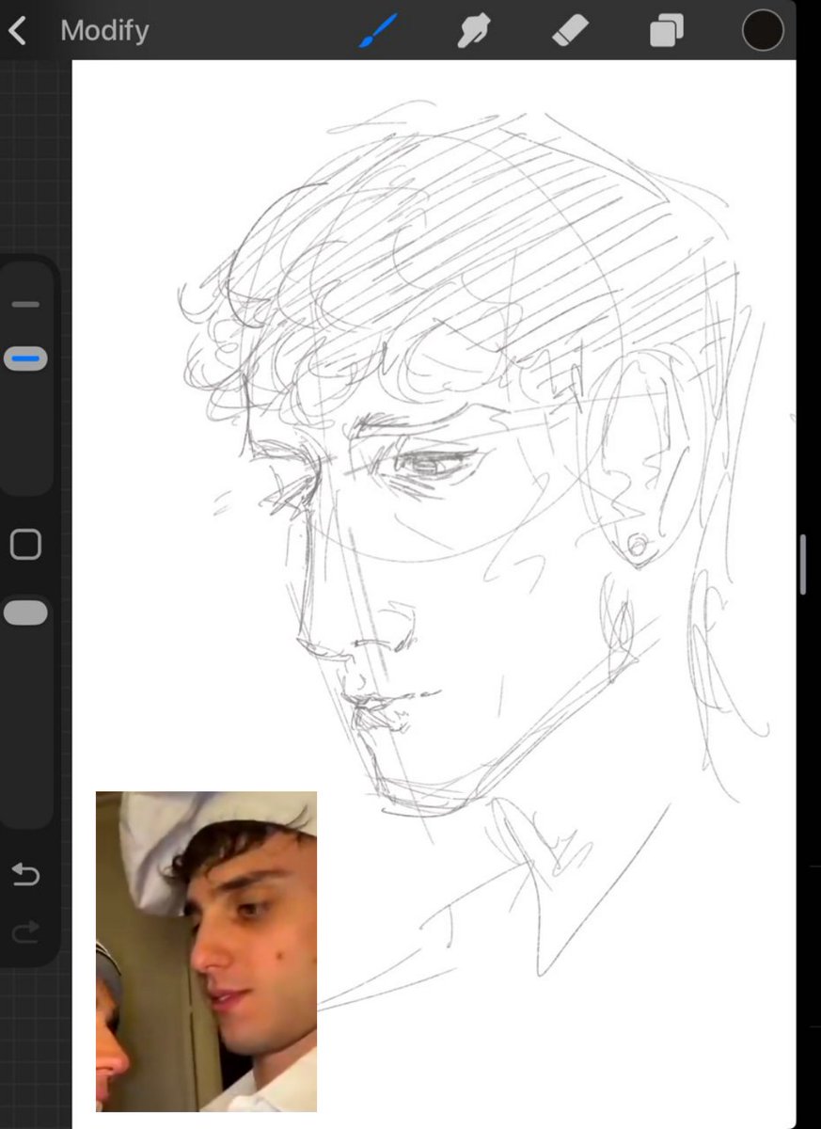Select the Eraser tool
This screenshot has height=1129, width=821.
coord(570,31)
